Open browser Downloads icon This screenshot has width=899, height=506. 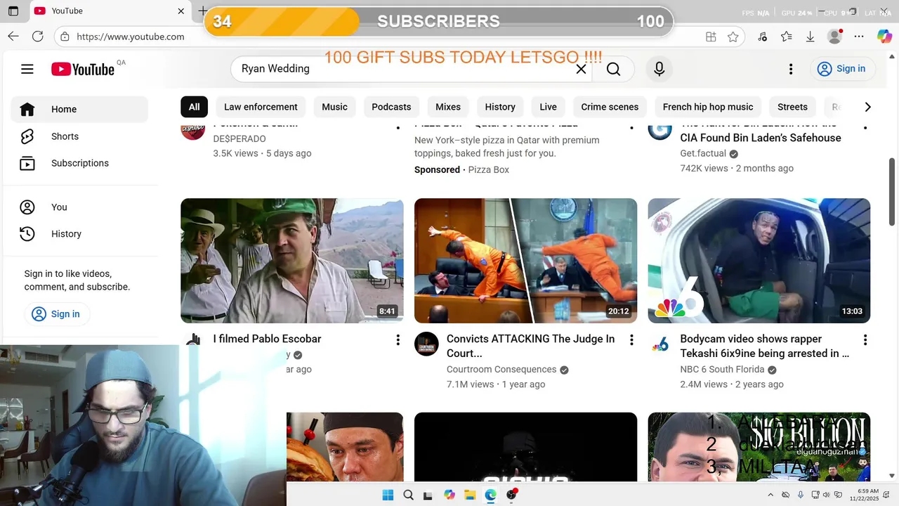[x=810, y=37]
